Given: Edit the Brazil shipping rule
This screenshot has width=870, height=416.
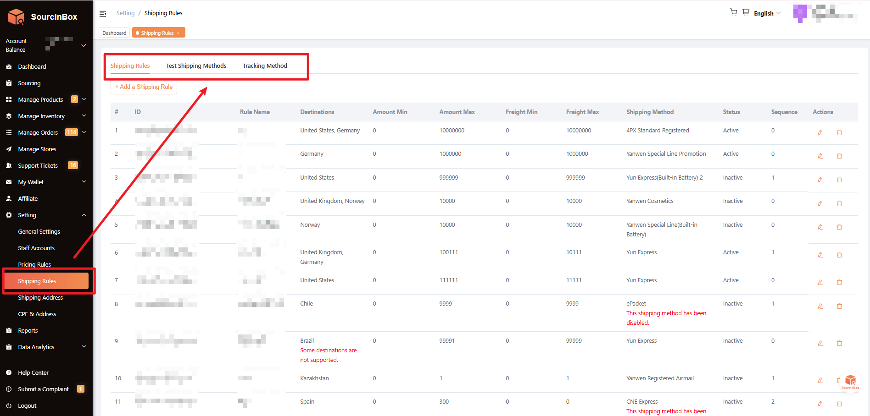Looking at the screenshot, I should pyautogui.click(x=820, y=344).
